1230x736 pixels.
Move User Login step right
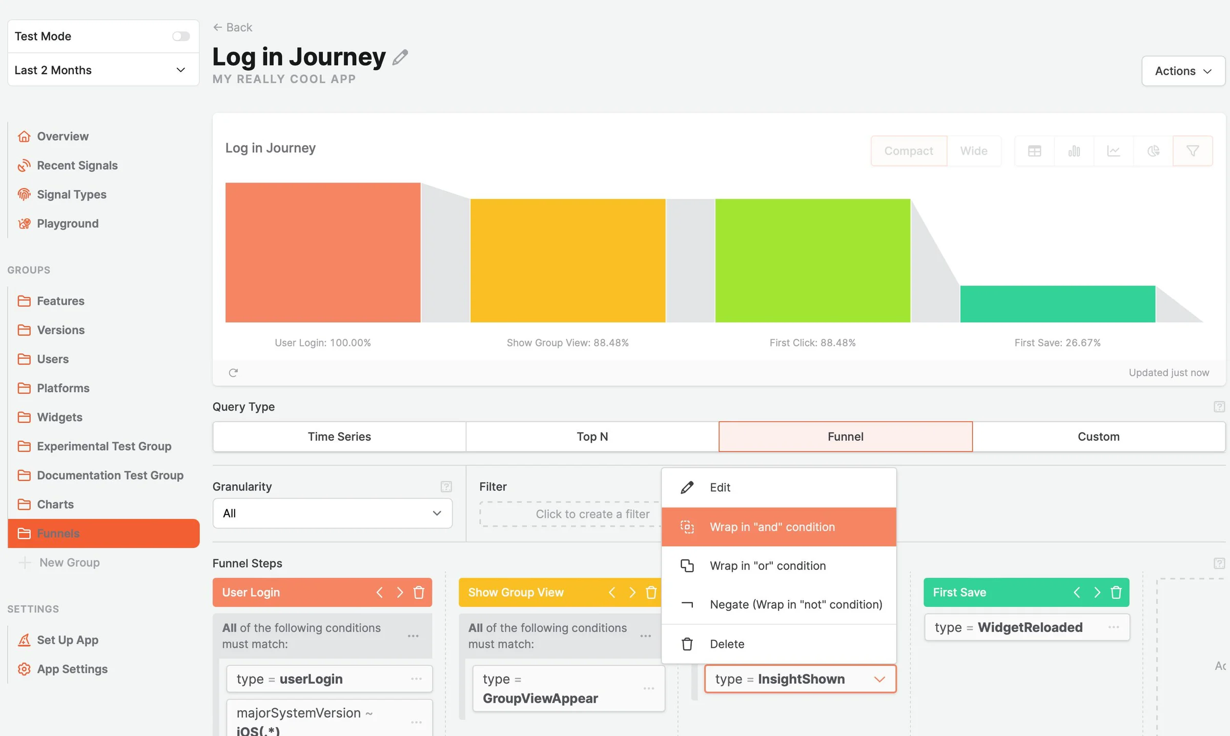point(400,592)
